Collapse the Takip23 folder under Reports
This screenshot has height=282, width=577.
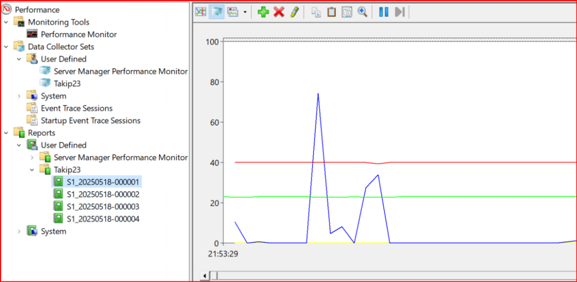pyautogui.click(x=32, y=170)
